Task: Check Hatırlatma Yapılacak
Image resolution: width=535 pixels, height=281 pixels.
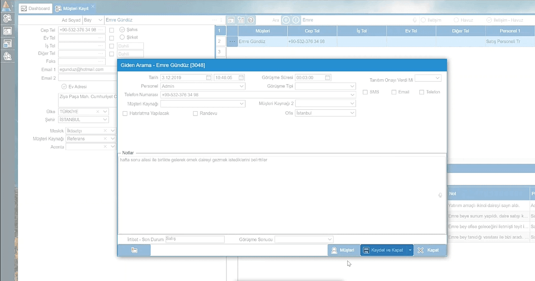Action: click(125, 114)
